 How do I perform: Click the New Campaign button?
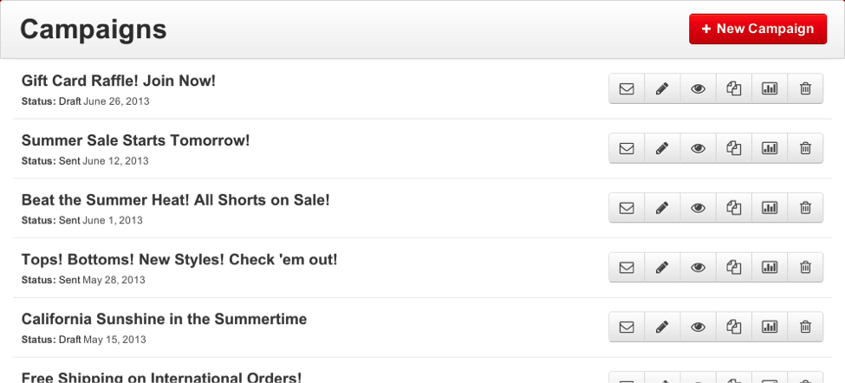(x=757, y=29)
